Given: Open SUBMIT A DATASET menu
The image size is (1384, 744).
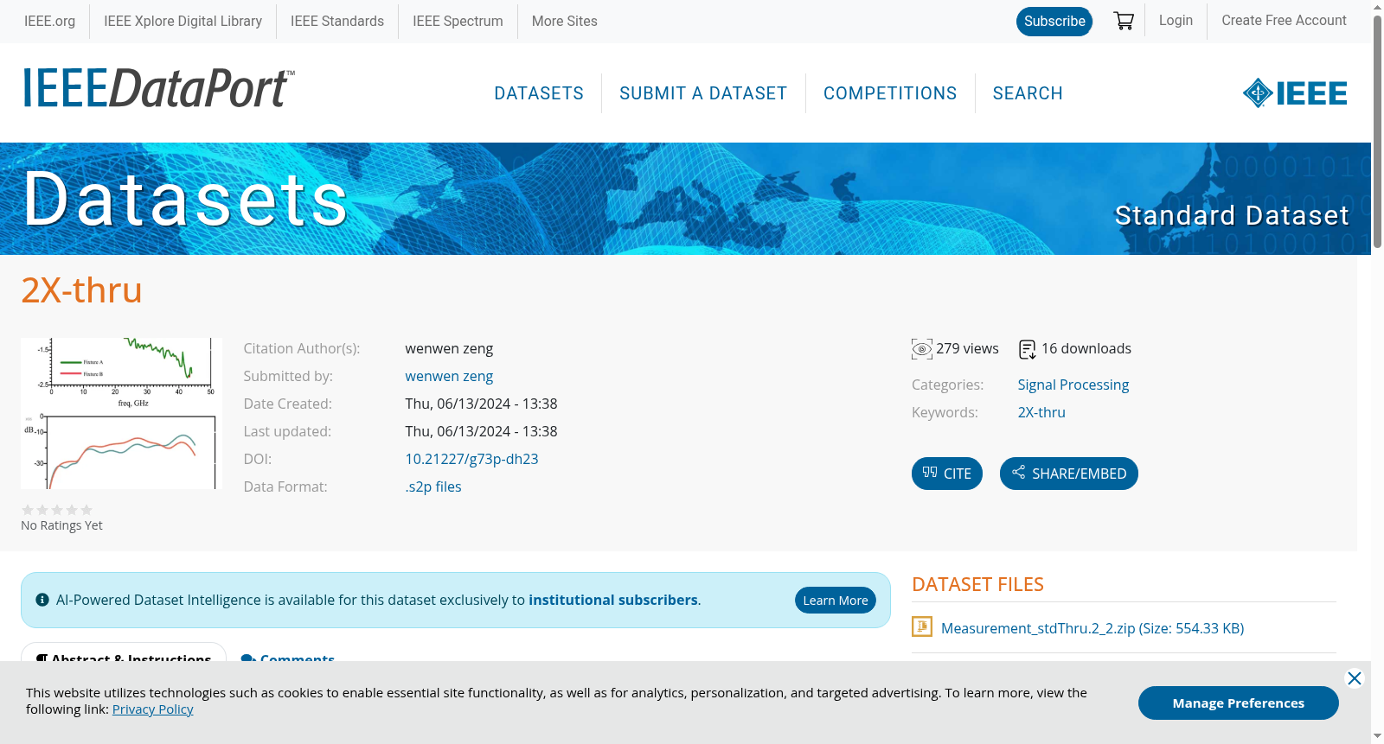Looking at the screenshot, I should 703,93.
